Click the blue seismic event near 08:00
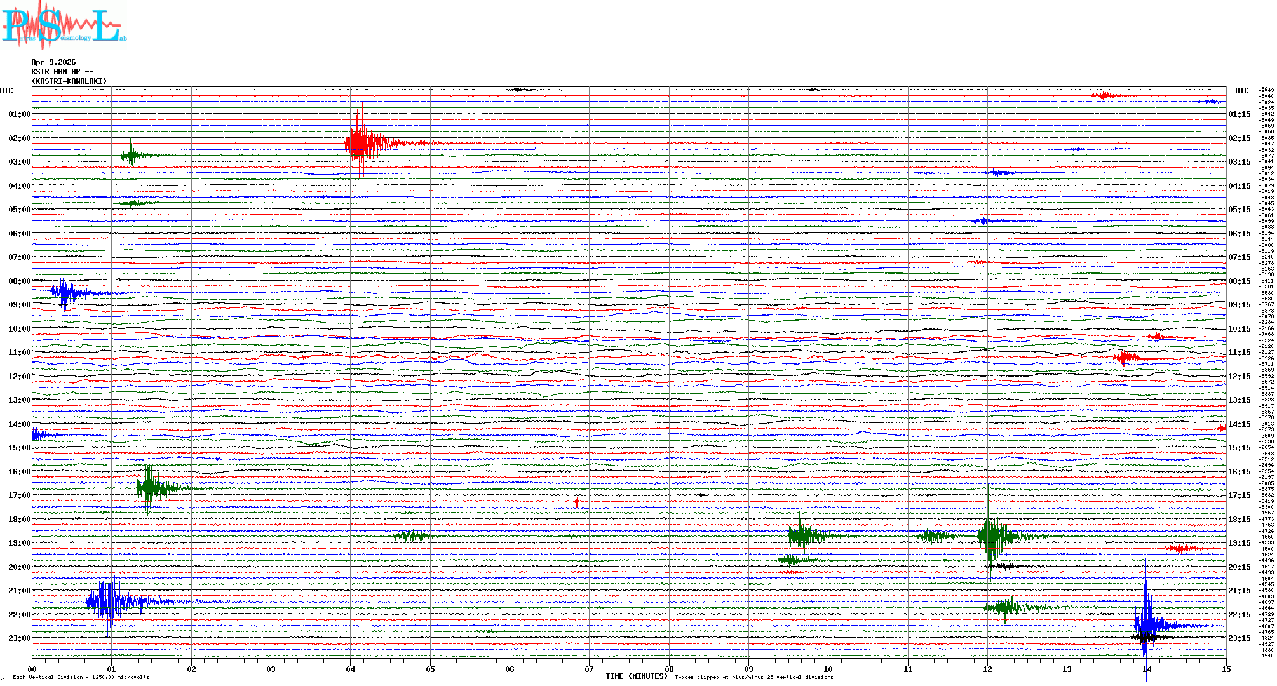This screenshot has width=1277, height=686. pos(65,292)
